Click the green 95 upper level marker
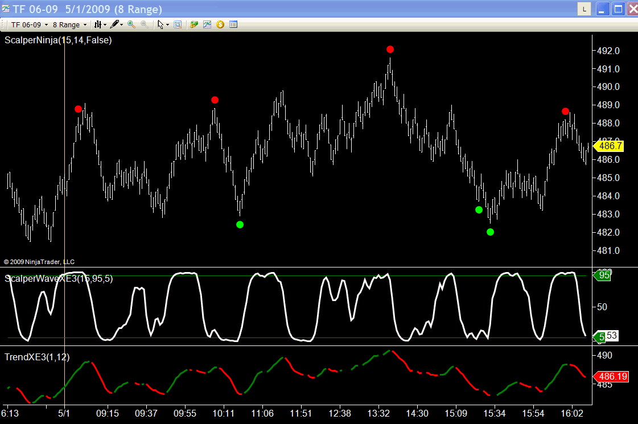Image resolution: width=638 pixels, height=424 pixels. 602,275
